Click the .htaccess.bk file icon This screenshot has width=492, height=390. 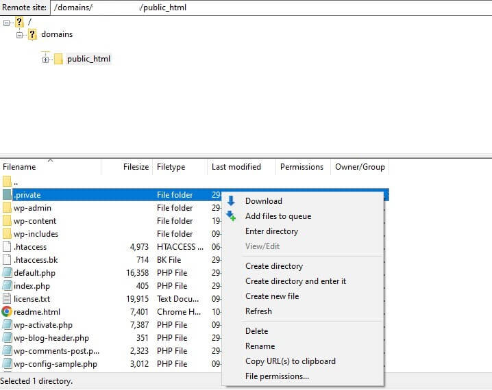(x=7, y=260)
